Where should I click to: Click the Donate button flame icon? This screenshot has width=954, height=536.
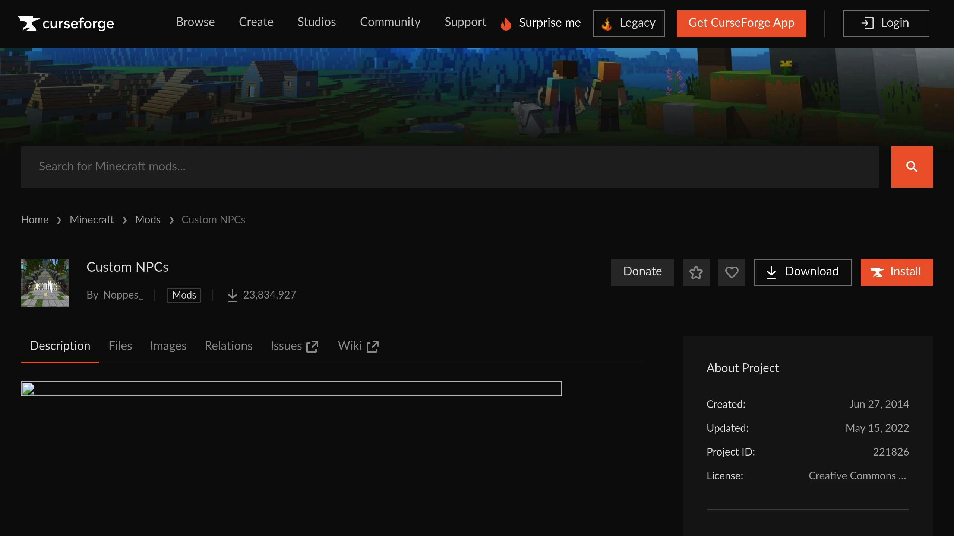[642, 272]
